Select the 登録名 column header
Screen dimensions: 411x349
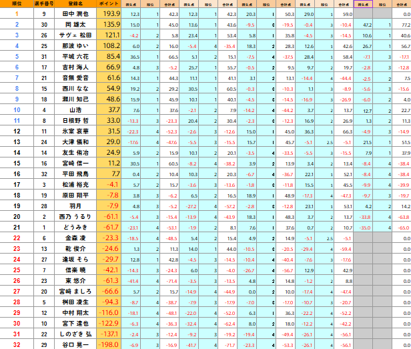(x=75, y=4)
